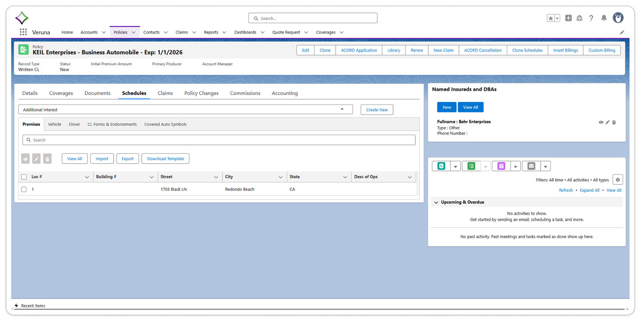Open the help question mark icon
Viewport: 641px width, 321px height.
pyautogui.click(x=591, y=18)
